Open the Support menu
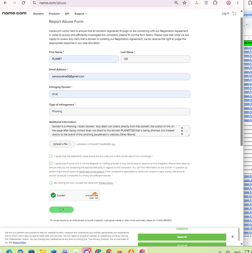 79,14
